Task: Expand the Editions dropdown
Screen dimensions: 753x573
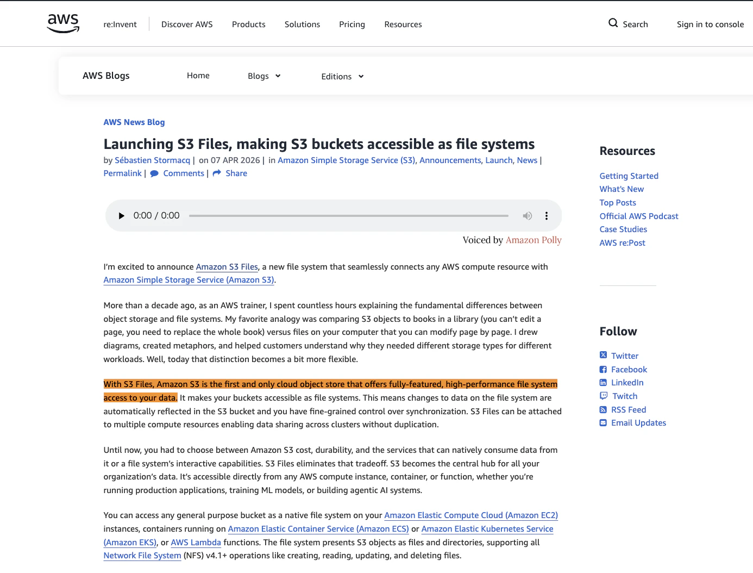Action: [342, 77]
